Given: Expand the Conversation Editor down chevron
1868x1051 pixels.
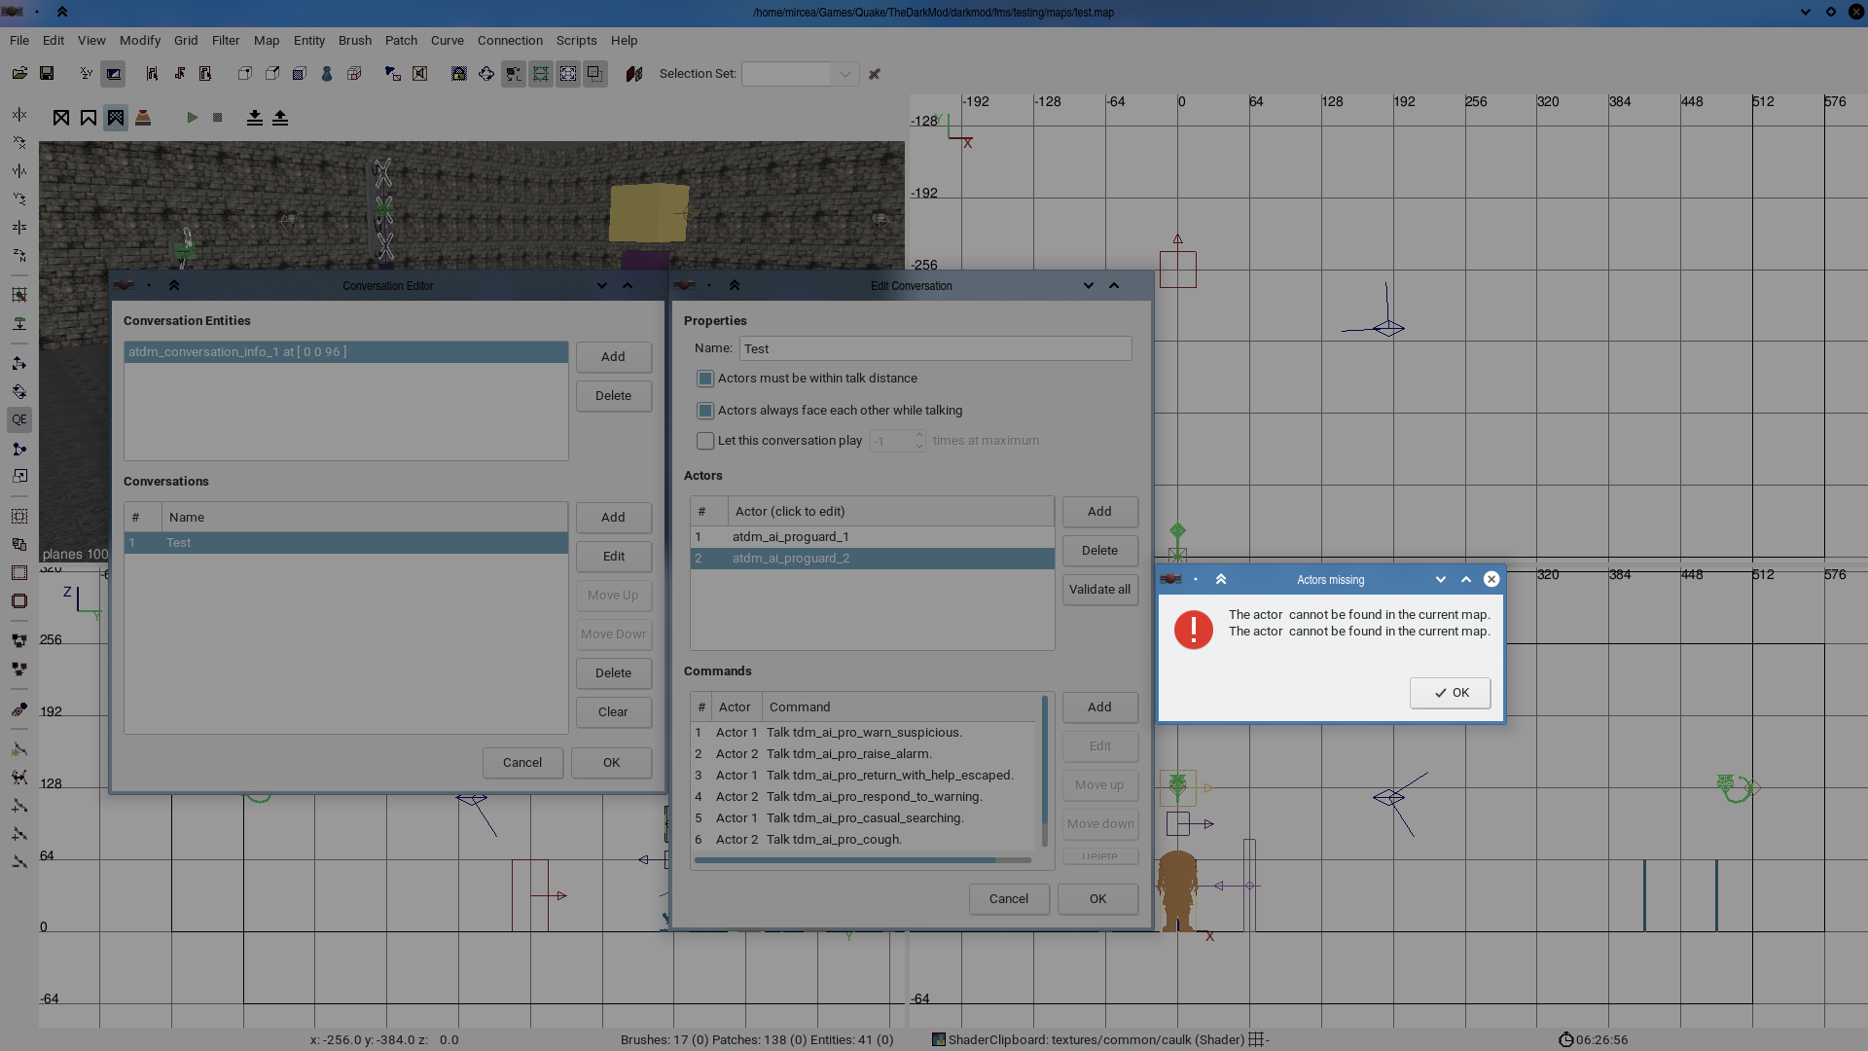Looking at the screenshot, I should (602, 286).
